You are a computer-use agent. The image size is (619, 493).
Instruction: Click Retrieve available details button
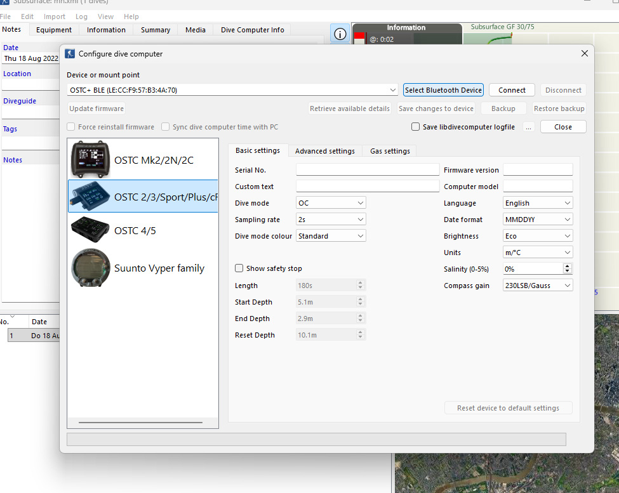click(349, 108)
